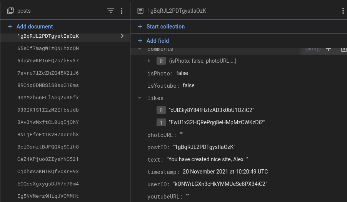Open the posts collection filter icon
Viewport: 347px width, 202px height.
coord(111,11)
